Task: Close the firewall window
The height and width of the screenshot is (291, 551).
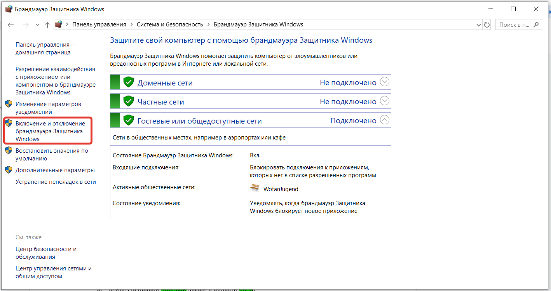Action: point(536,9)
